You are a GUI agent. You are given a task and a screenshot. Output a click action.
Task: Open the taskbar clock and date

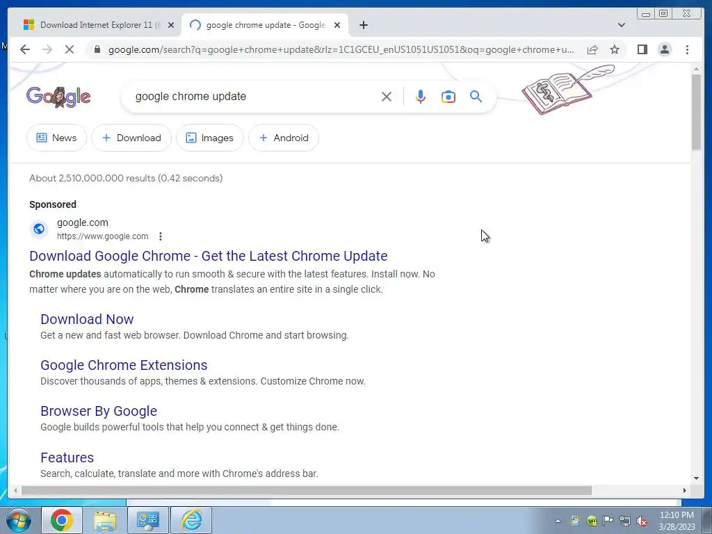pyautogui.click(x=677, y=521)
